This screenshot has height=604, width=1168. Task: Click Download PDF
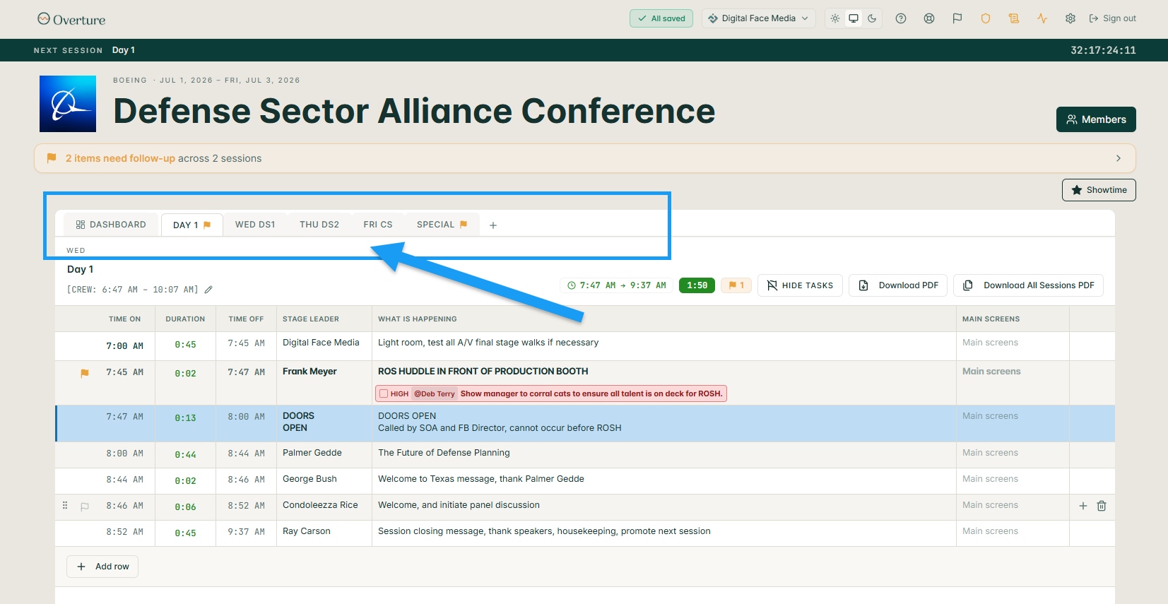(898, 285)
